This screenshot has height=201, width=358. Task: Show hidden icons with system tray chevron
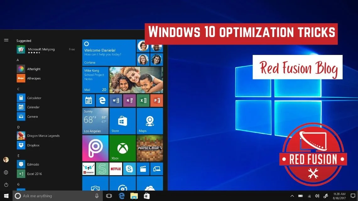(x=292, y=196)
